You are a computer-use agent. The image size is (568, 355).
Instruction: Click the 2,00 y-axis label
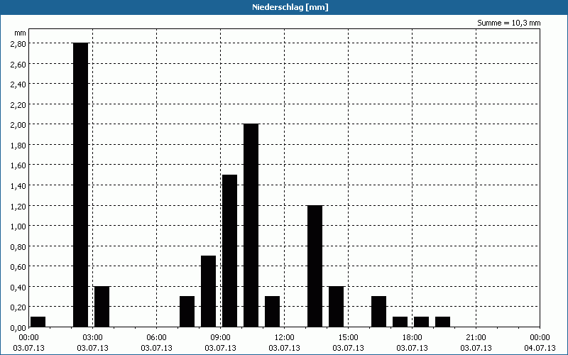(x=18, y=125)
